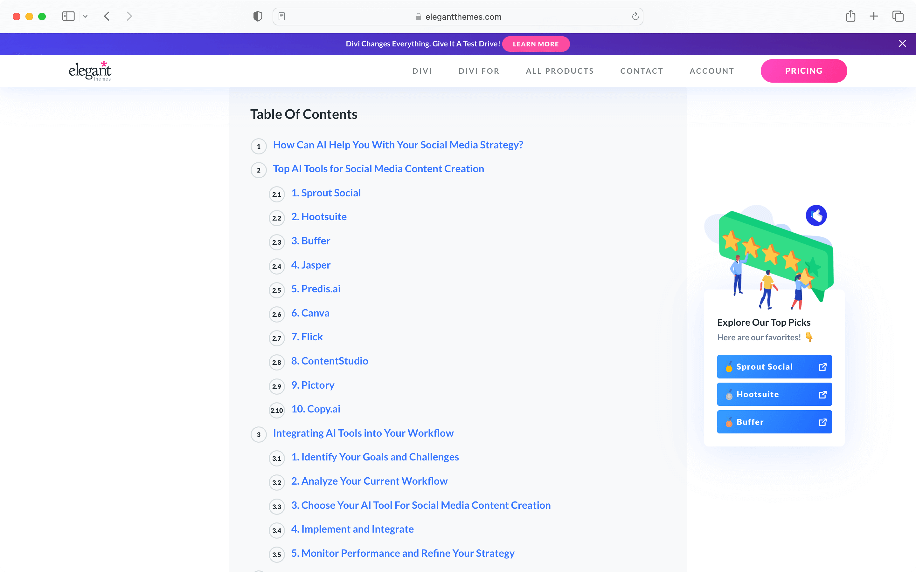Click the elegantthemes.com address field

tap(458, 17)
